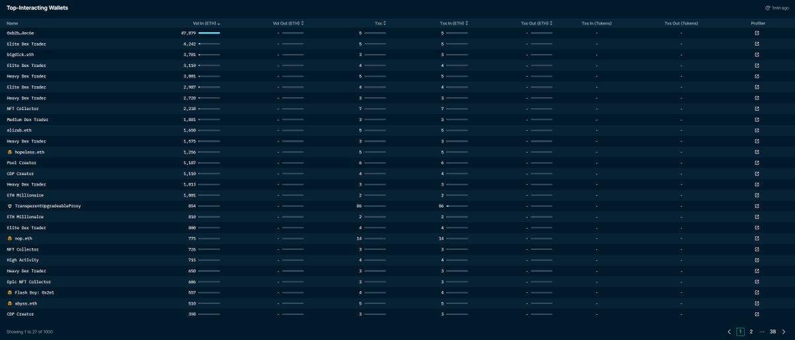
Task: Open profiler icon in Pool Creator row
Action: [757, 162]
